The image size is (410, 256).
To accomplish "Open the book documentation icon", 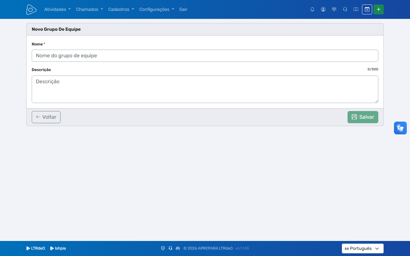I will 356,9.
